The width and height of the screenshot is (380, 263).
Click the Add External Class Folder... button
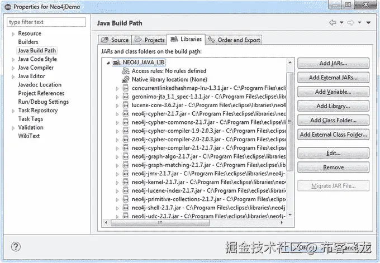(x=333, y=135)
